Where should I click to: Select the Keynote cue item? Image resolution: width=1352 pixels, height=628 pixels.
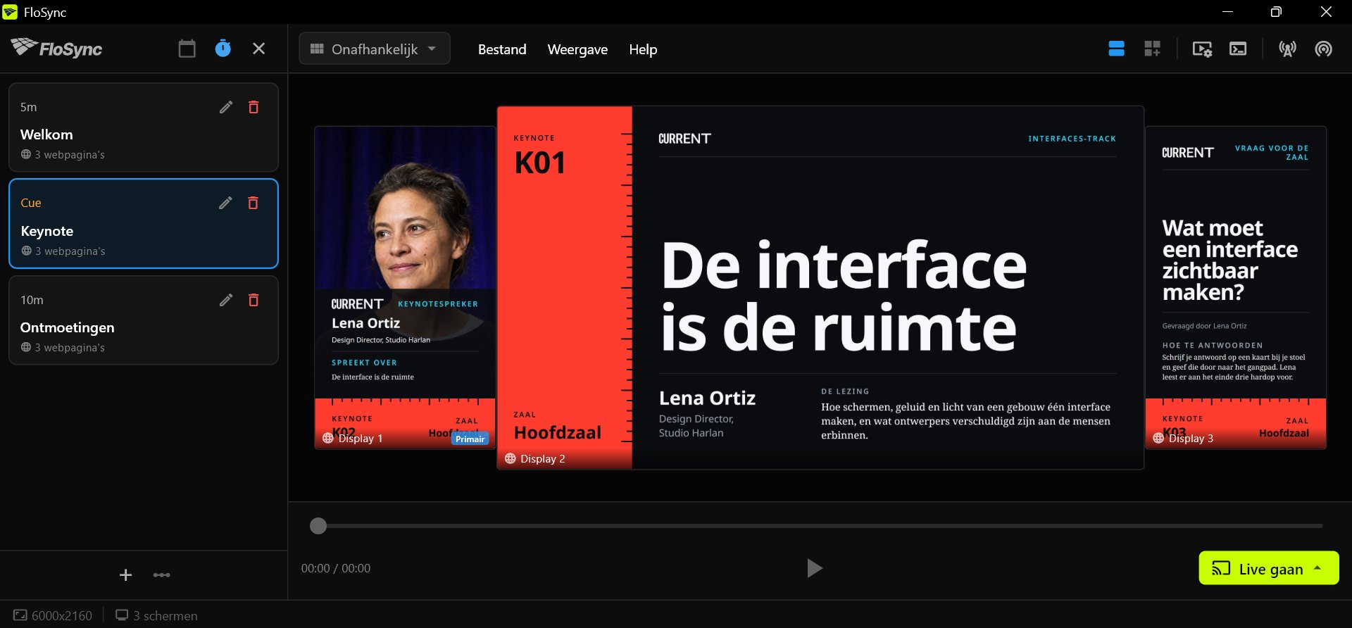[144, 224]
